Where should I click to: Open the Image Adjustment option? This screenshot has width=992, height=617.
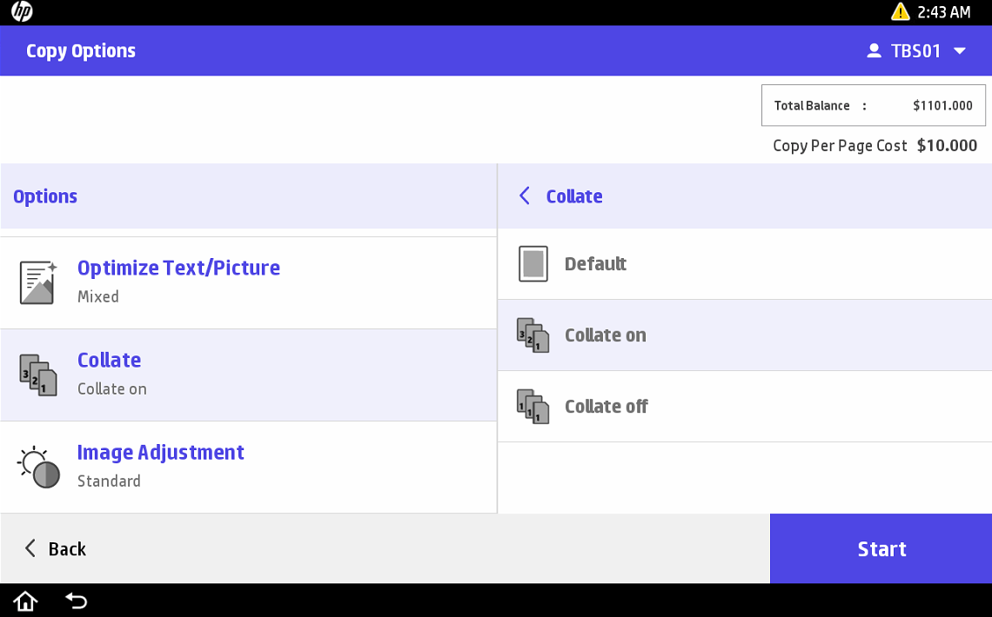(x=161, y=453)
